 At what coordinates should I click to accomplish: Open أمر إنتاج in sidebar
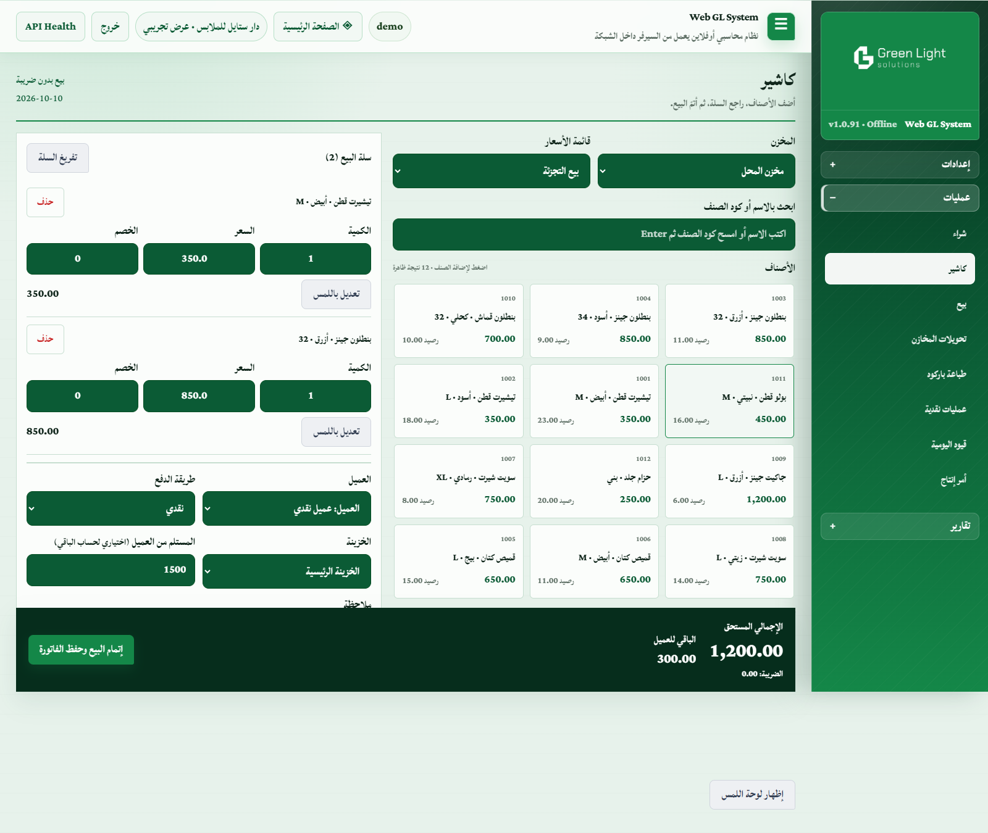click(900, 480)
